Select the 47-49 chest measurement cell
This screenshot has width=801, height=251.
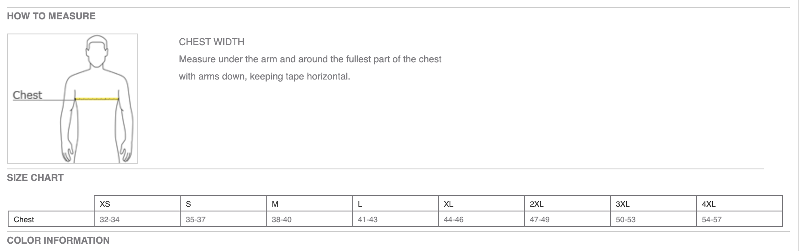pos(539,220)
